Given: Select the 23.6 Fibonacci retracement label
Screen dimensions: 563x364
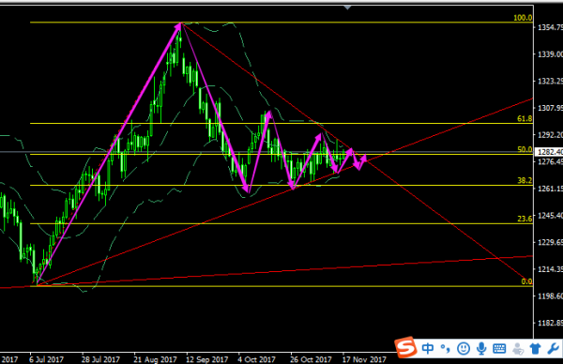Looking at the screenshot, I should coord(525,219).
